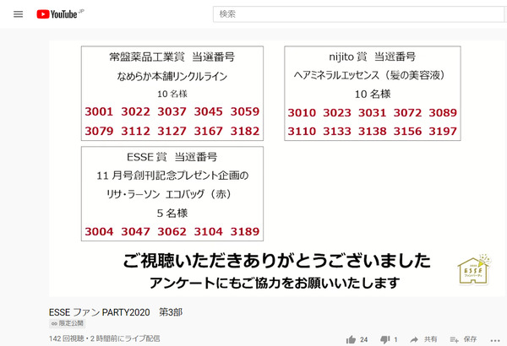Click winning number 3167
This screenshot has height=346, width=507.
[x=208, y=131]
